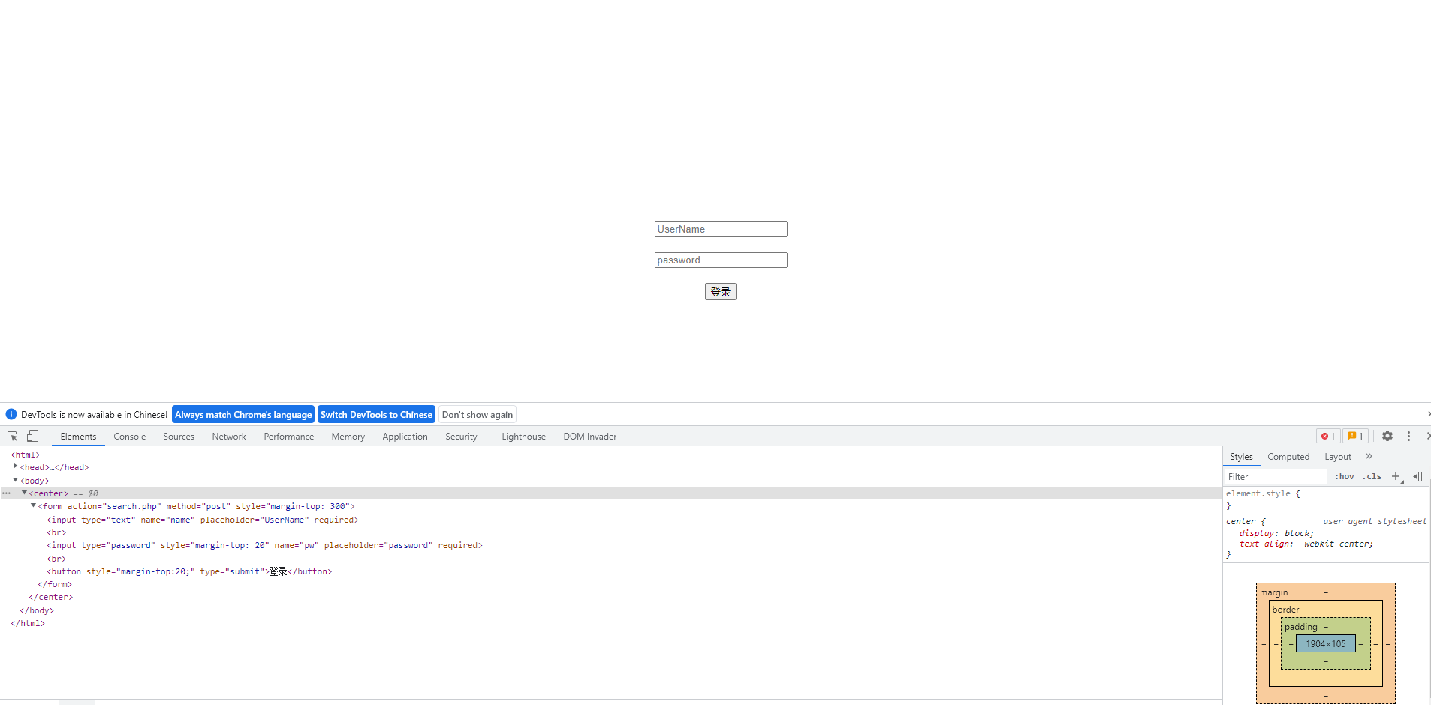Collapse the body node in DOM tree
Screen dimensions: 1431x705
point(15,480)
